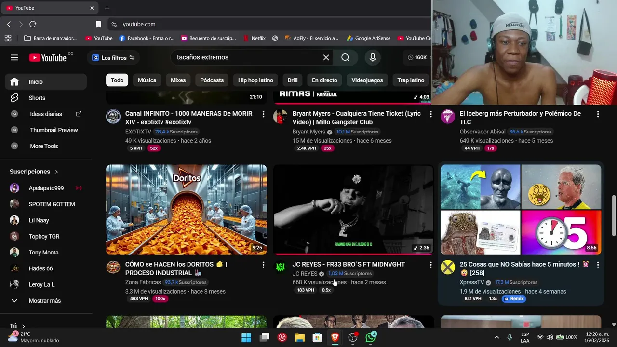The height and width of the screenshot is (347, 617).
Task: Expand Mostrar más subscriptions
Action: (46, 301)
